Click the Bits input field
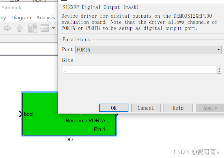 point(139,70)
